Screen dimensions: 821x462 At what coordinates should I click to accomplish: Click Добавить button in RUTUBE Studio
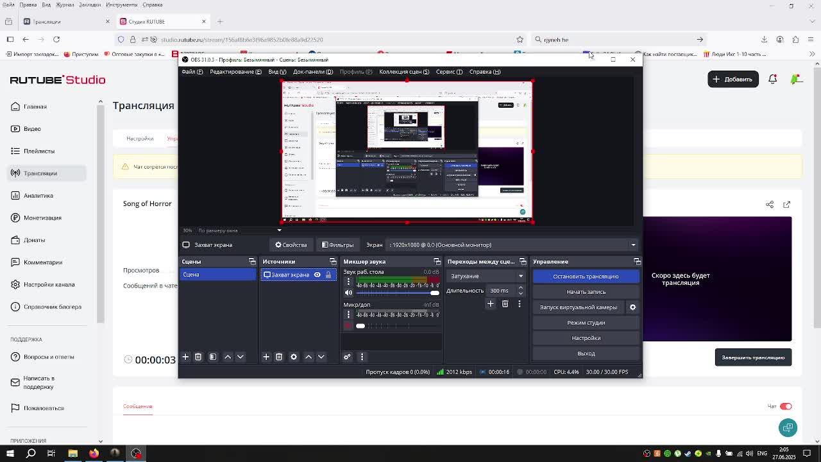tap(732, 79)
